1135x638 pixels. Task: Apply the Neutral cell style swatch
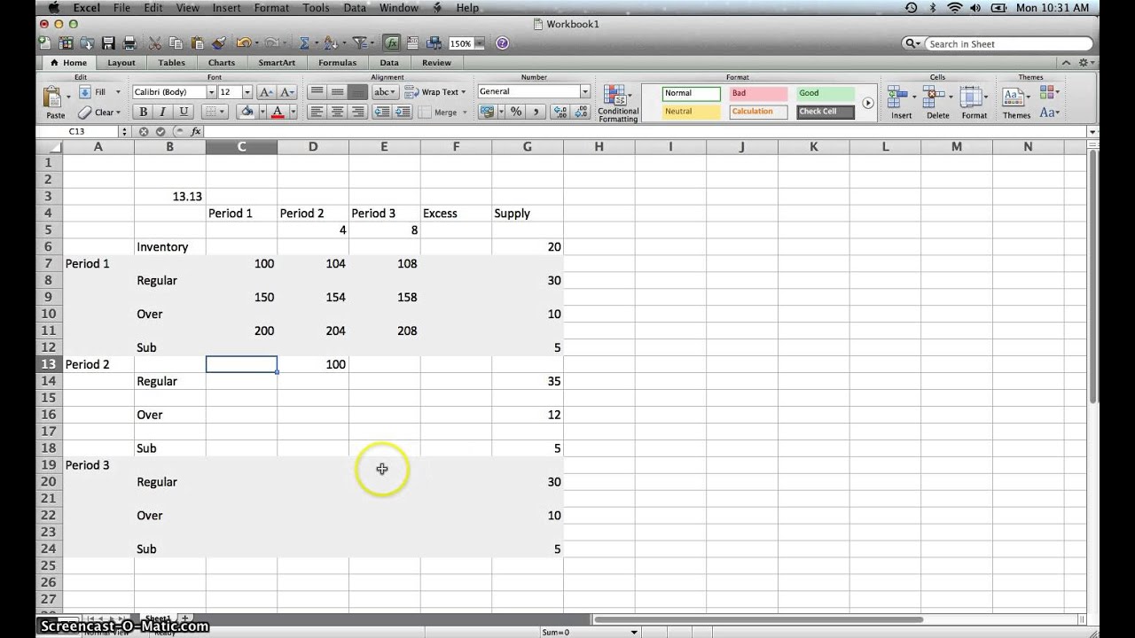coord(692,112)
